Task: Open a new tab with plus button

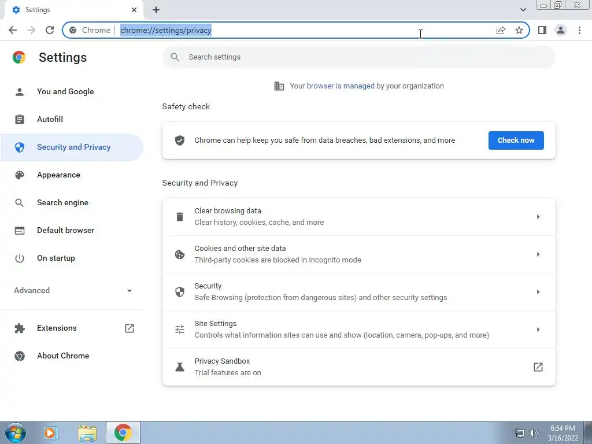Action: click(x=156, y=10)
